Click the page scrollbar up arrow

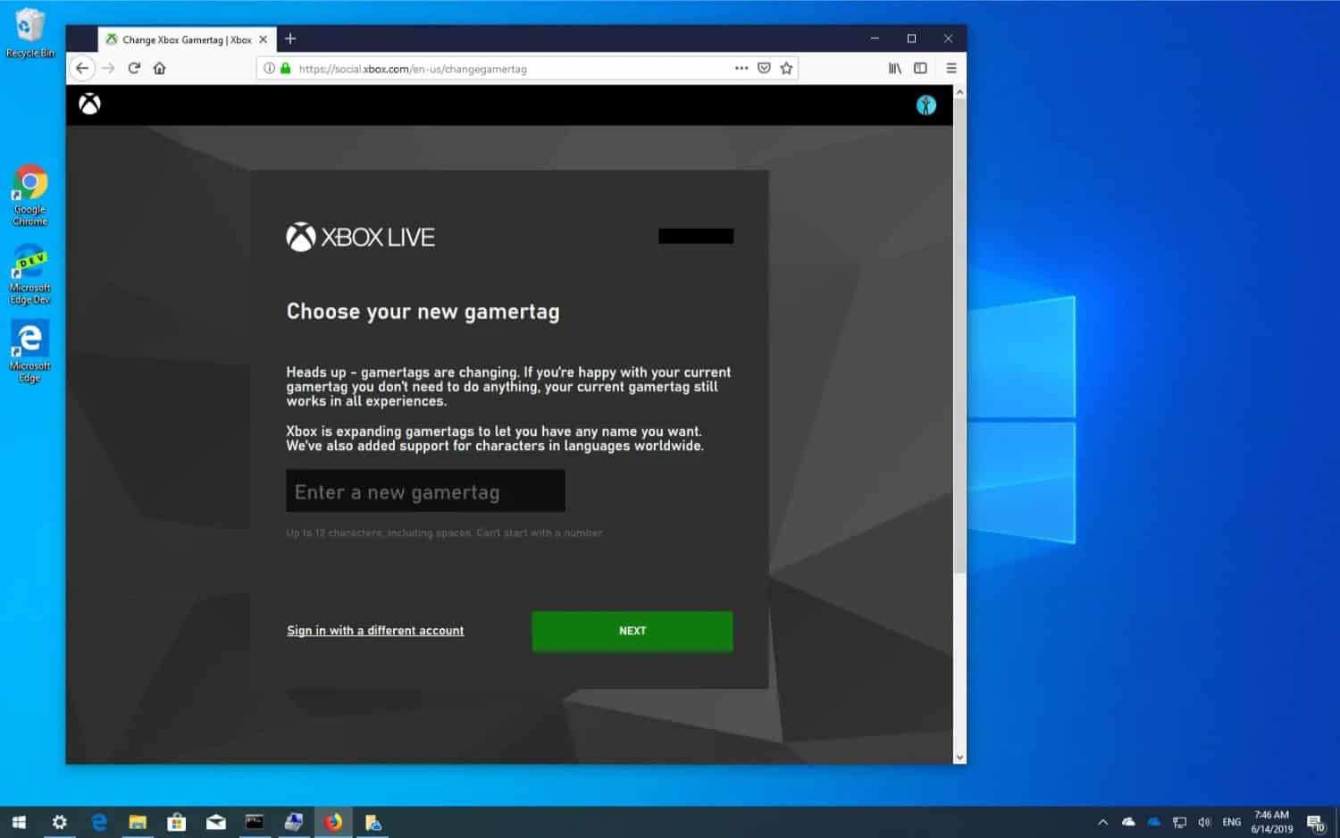point(959,92)
